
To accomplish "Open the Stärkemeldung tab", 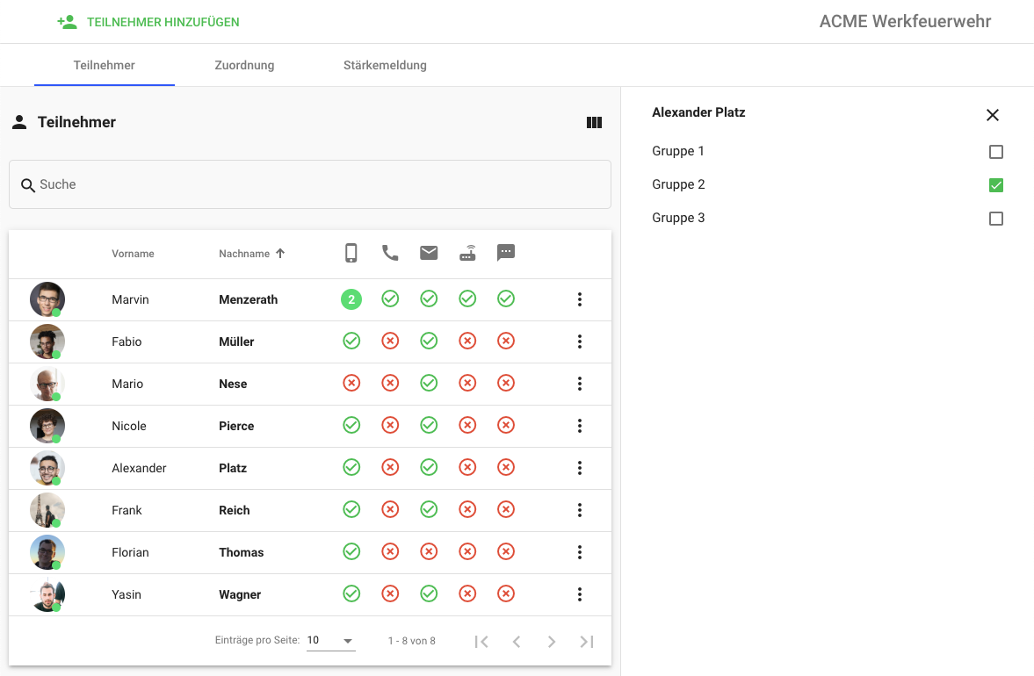I will (x=385, y=65).
